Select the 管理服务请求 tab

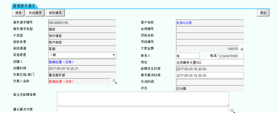pos(24,6)
